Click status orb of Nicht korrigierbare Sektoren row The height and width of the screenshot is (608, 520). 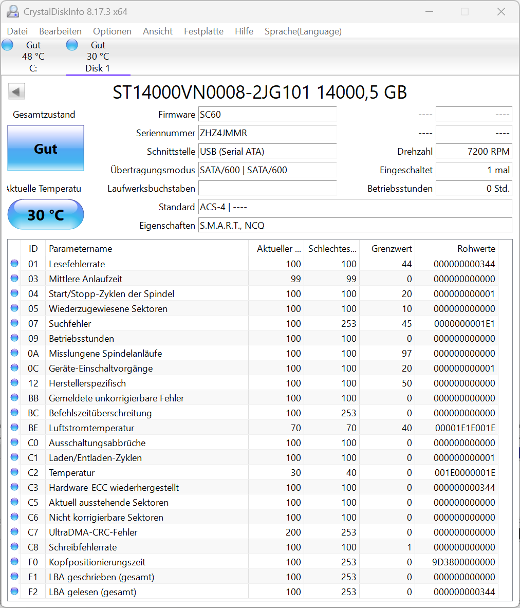pos(14,517)
